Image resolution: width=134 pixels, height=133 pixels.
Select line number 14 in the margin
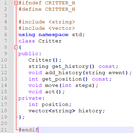coord(4,85)
